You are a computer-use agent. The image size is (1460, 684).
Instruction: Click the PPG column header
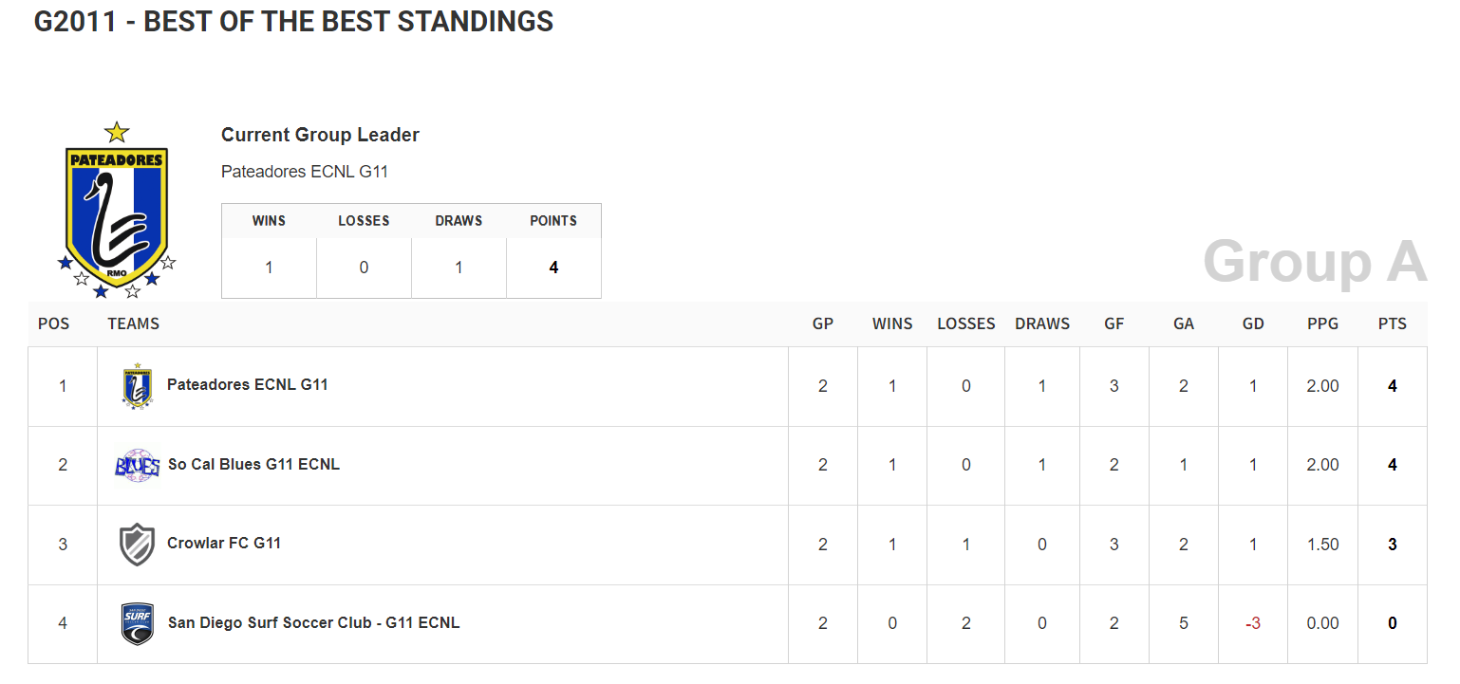point(1322,324)
